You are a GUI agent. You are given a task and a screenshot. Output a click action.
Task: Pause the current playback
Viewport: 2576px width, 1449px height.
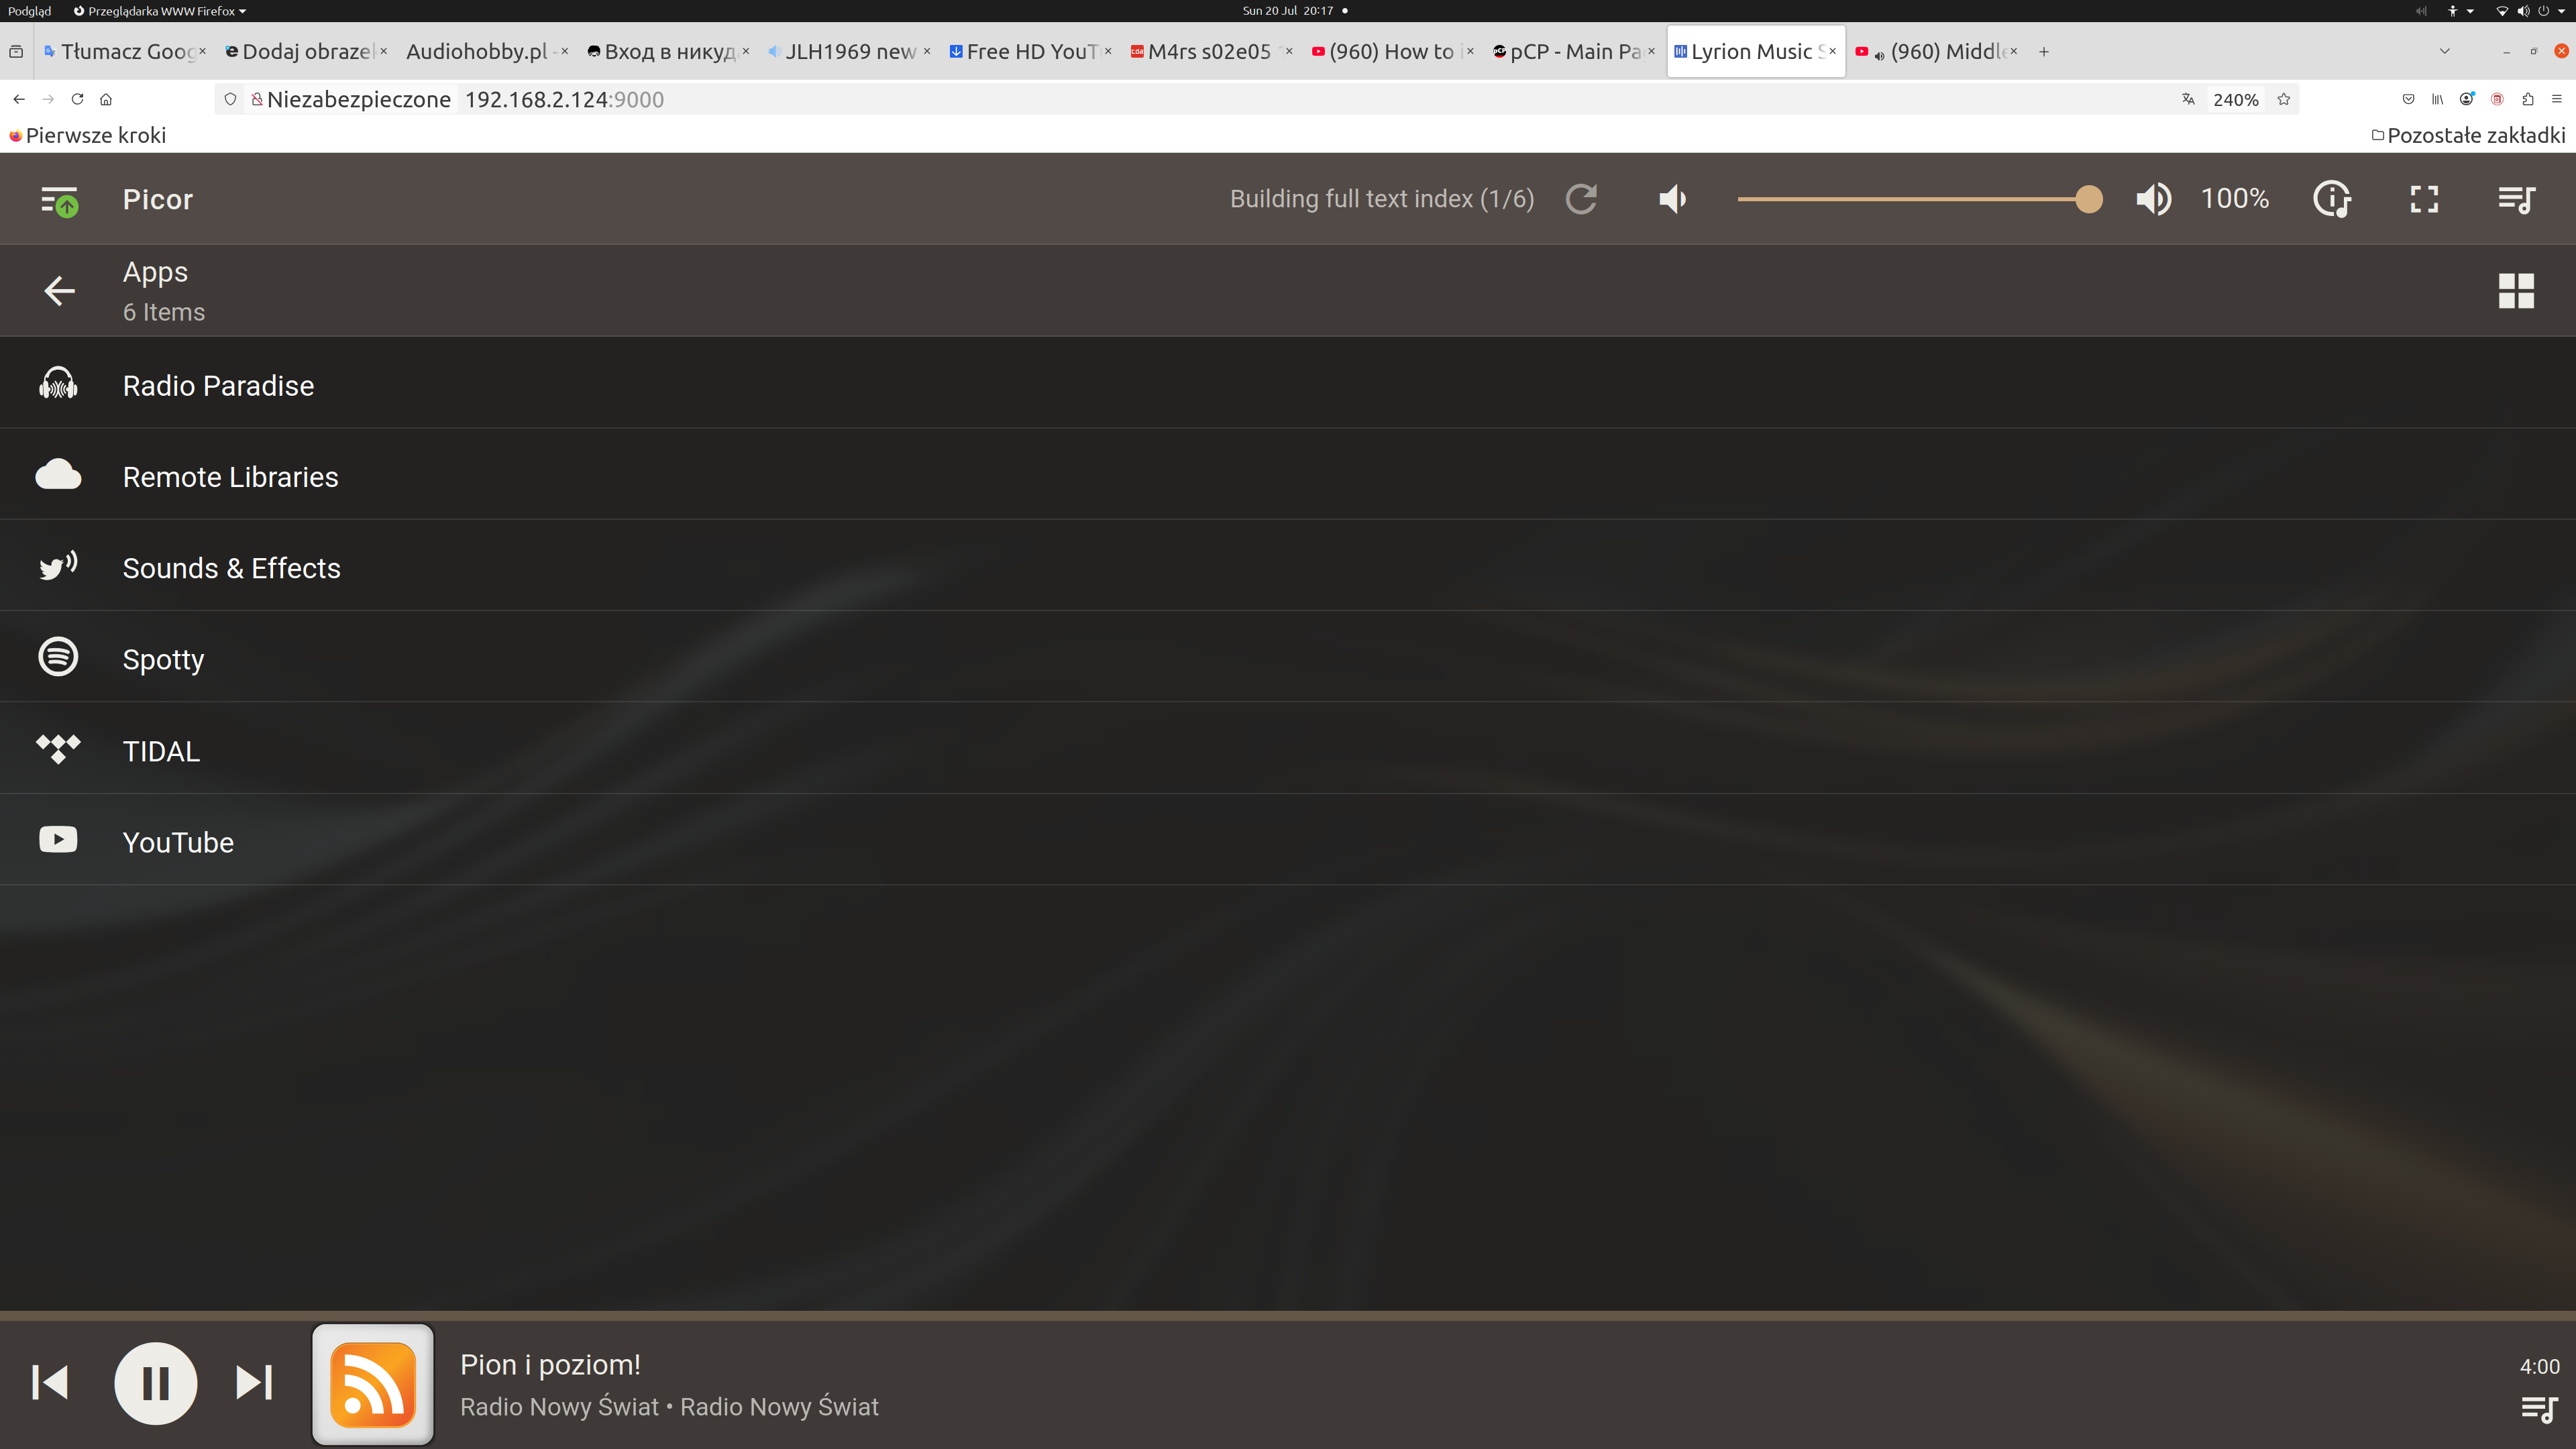click(156, 1383)
